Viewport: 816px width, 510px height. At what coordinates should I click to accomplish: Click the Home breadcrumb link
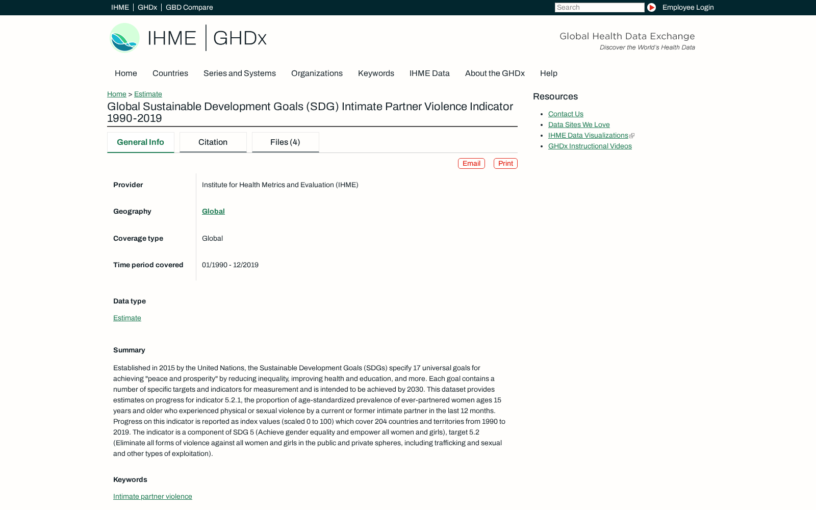pyautogui.click(x=117, y=94)
